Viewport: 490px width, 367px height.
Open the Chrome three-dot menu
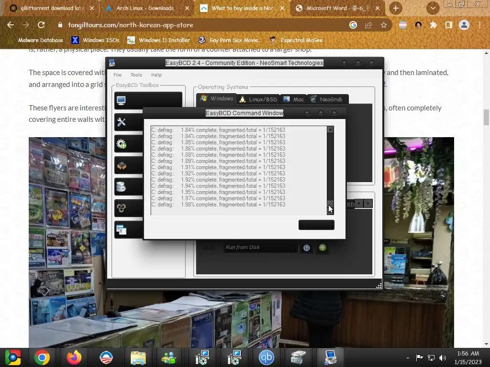[479, 25]
